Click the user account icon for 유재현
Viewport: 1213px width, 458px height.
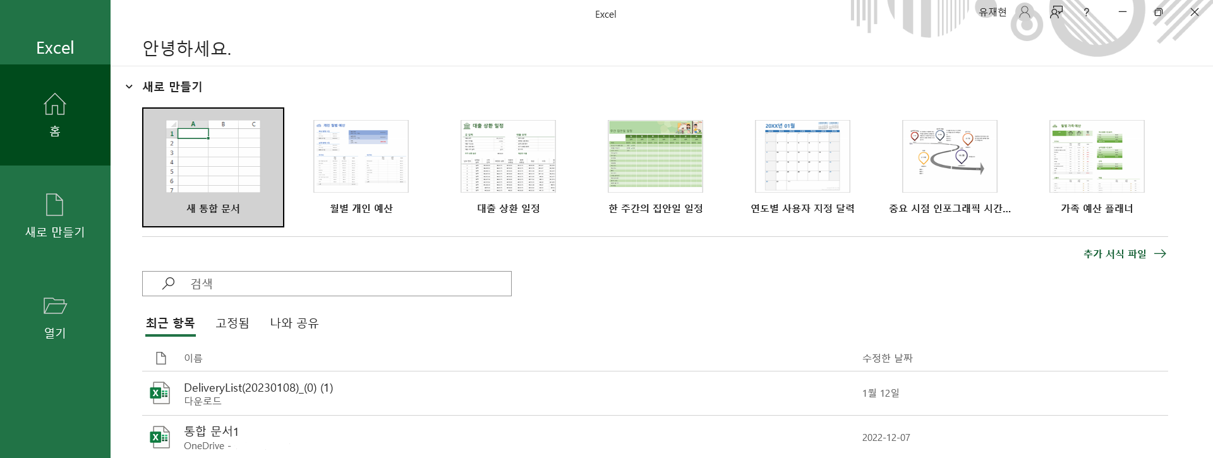click(1024, 12)
